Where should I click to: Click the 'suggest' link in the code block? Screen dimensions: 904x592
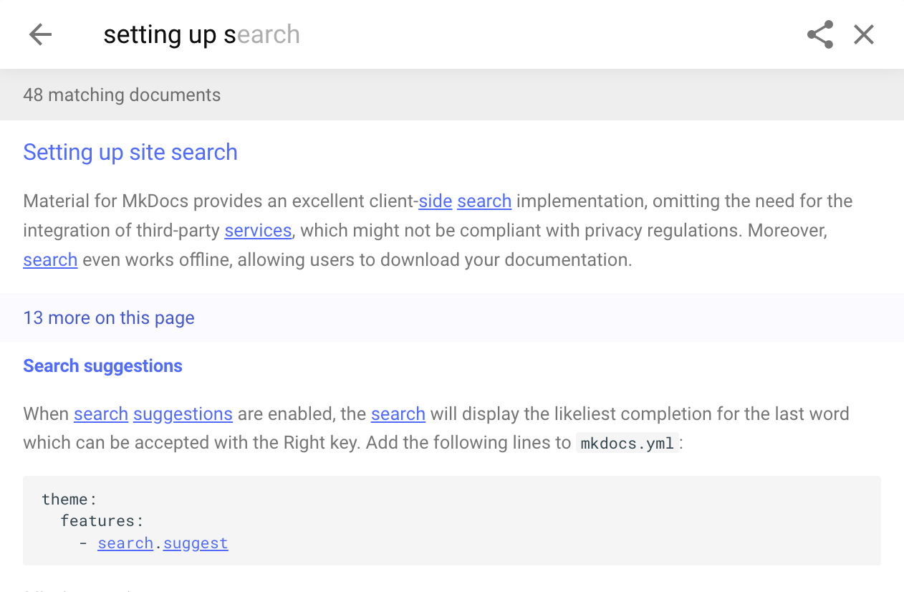(x=195, y=543)
